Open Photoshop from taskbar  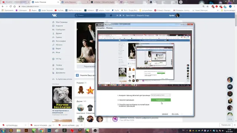tap(49, 130)
